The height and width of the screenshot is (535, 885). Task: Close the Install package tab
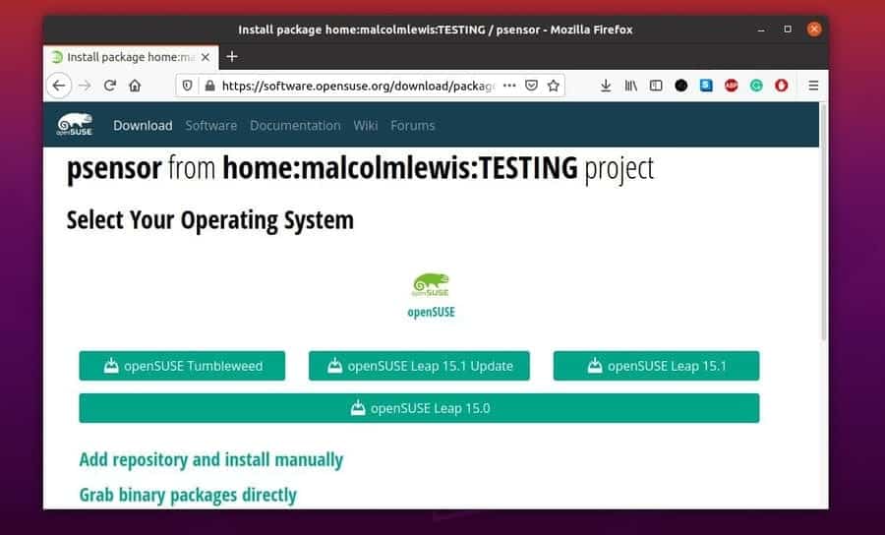point(206,57)
